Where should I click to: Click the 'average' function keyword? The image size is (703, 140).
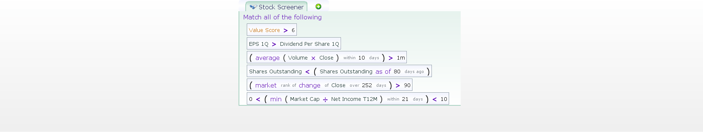(267, 58)
